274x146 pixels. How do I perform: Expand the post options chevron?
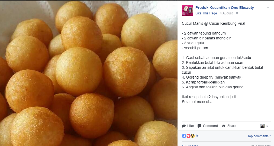[268, 8]
